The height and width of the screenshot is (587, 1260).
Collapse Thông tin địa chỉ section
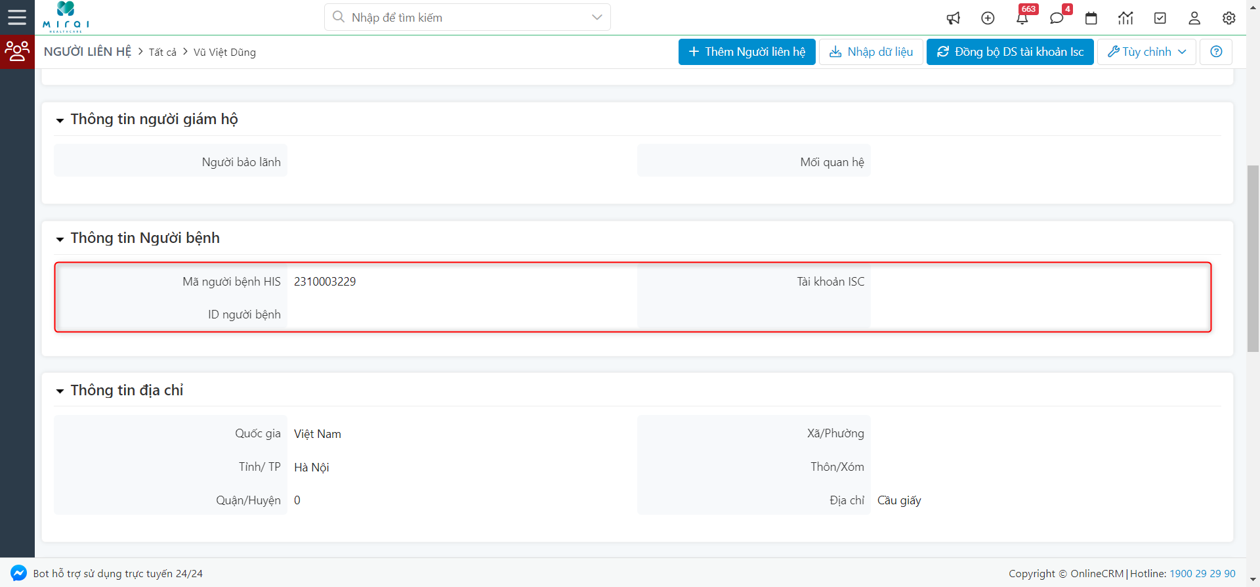[60, 391]
